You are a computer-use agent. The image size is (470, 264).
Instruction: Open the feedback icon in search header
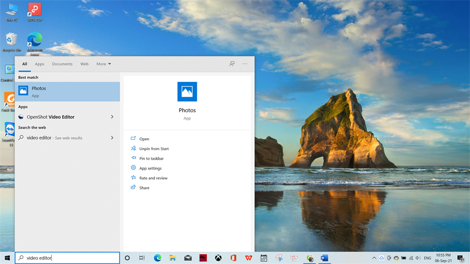[x=232, y=64]
